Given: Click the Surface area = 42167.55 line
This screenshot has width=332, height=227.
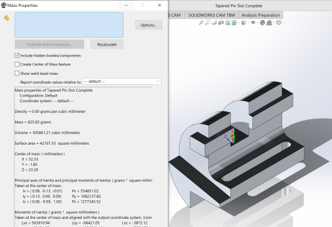Looking at the screenshot, I should 52,143.
